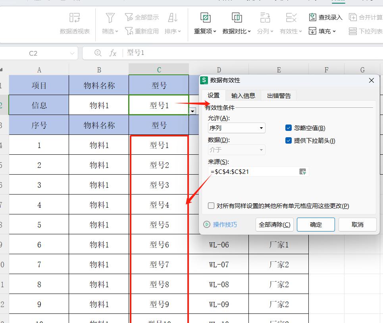Click cell with text WL-07
This screenshot has height=323, width=383.
[x=219, y=265]
